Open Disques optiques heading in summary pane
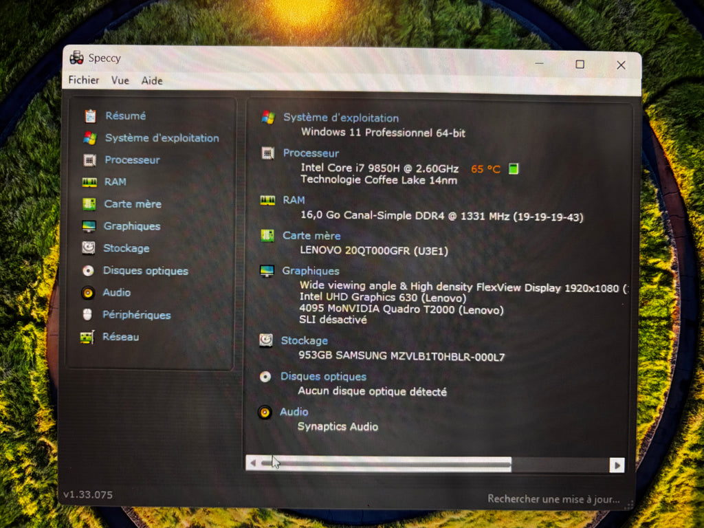Image resolution: width=704 pixels, height=528 pixels. point(323,376)
